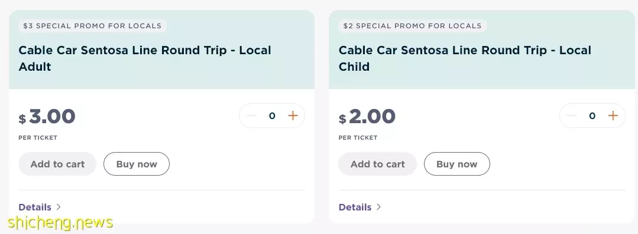638x234 pixels.
Task: Select the Local Adult quantity field
Action: [x=272, y=116]
